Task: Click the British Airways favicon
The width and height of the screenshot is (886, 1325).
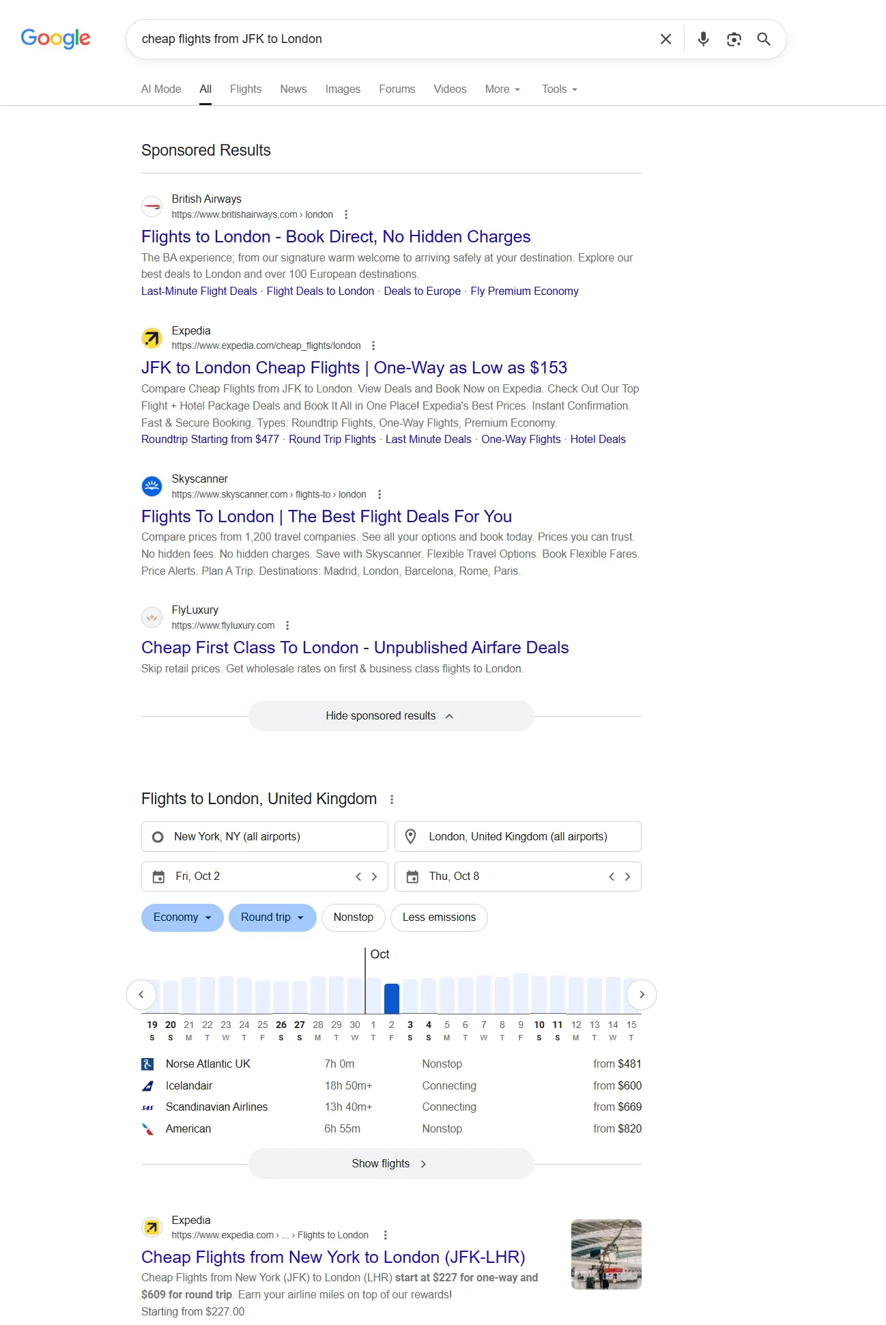Action: point(152,206)
